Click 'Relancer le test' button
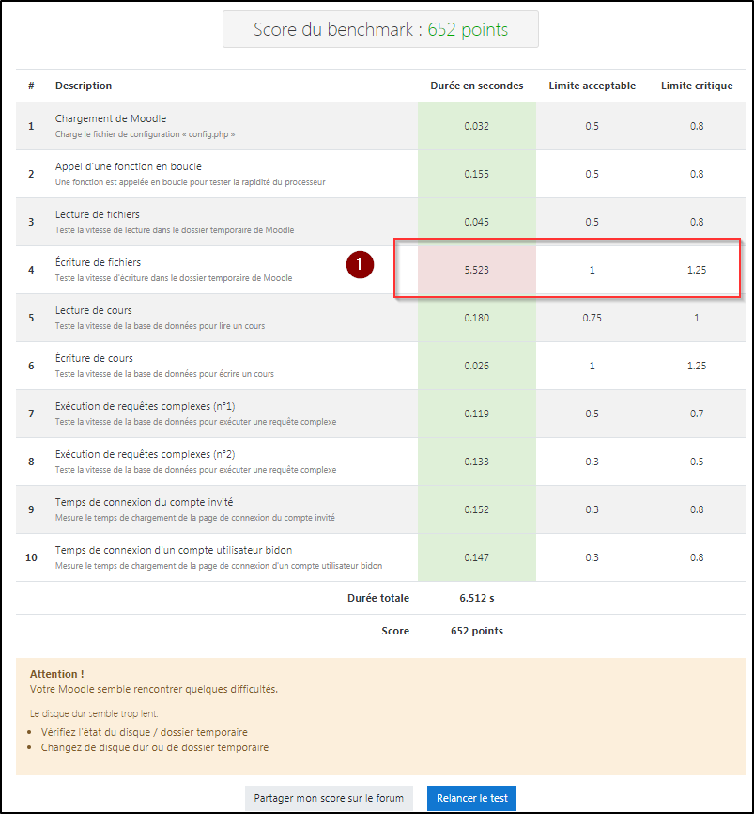The width and height of the screenshot is (754, 814). [x=471, y=798]
